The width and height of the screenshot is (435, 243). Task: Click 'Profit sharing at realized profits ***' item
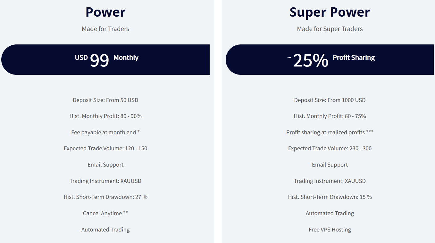click(330, 132)
